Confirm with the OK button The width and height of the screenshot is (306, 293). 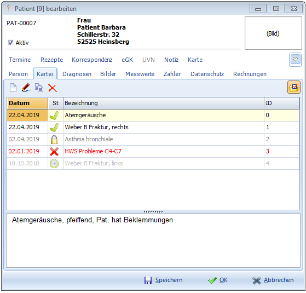point(218,280)
